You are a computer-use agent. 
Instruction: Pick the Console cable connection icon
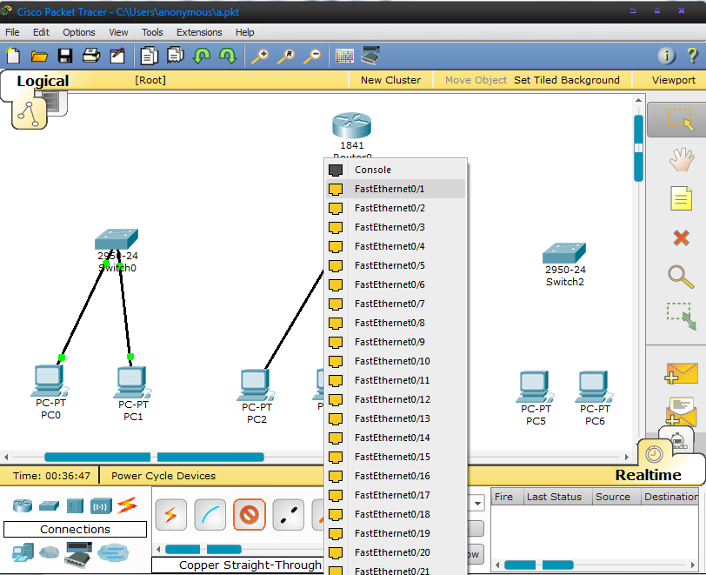point(210,515)
